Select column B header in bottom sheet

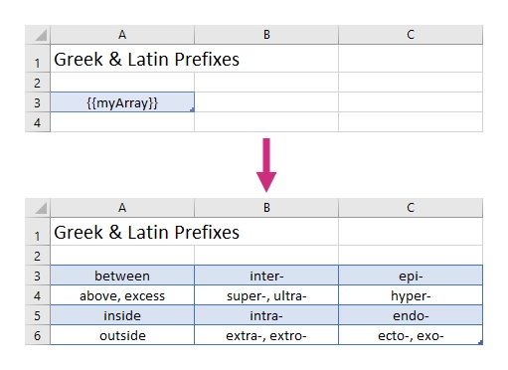[266, 208]
